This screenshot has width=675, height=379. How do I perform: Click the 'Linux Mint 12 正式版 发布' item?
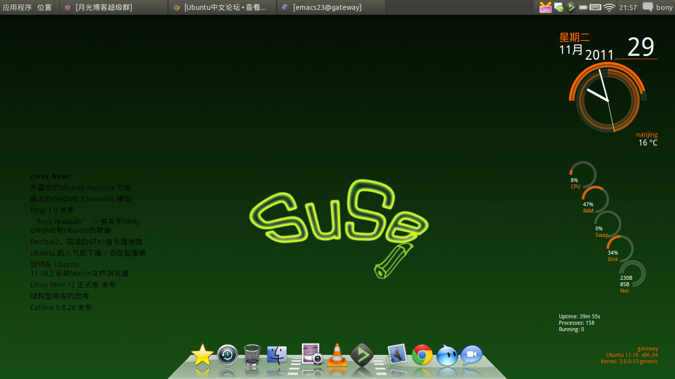point(73,285)
